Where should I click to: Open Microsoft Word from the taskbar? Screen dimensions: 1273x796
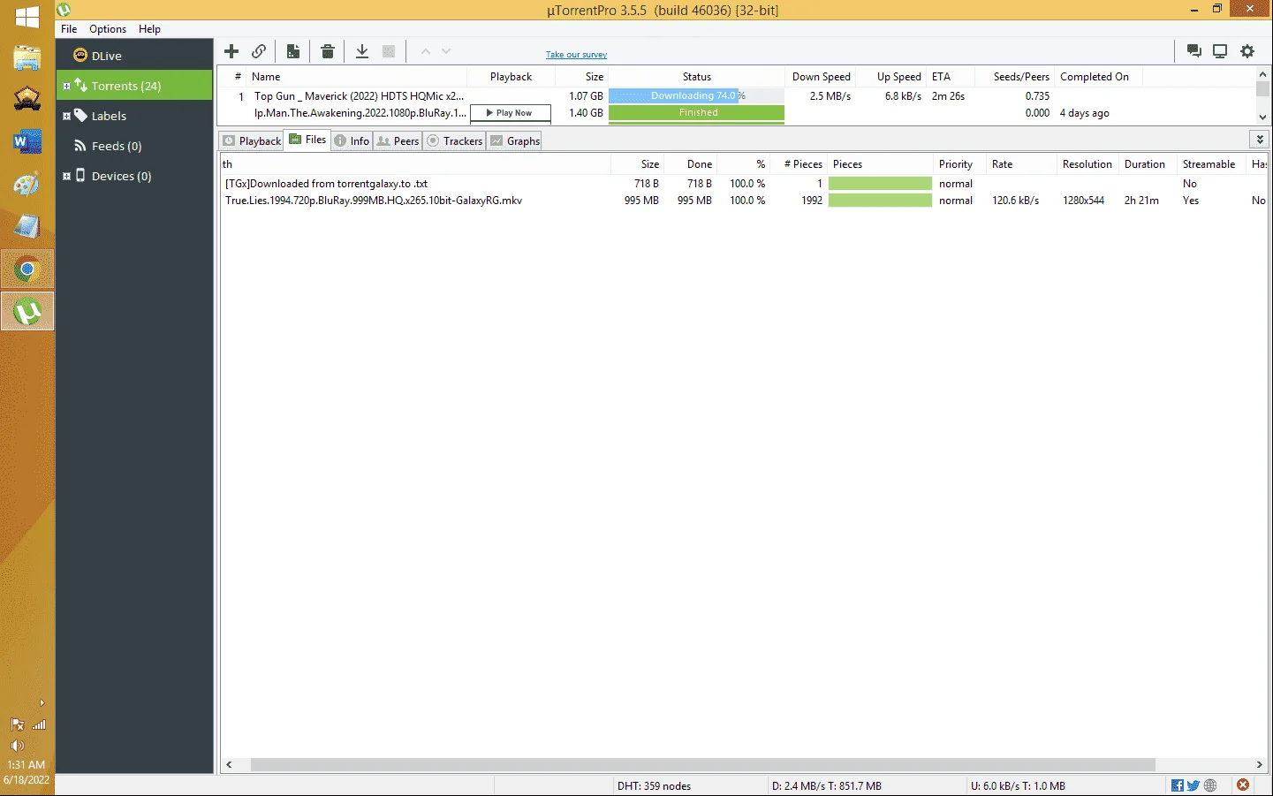coord(27,141)
